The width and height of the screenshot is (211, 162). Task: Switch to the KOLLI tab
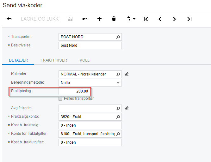pos(85,60)
